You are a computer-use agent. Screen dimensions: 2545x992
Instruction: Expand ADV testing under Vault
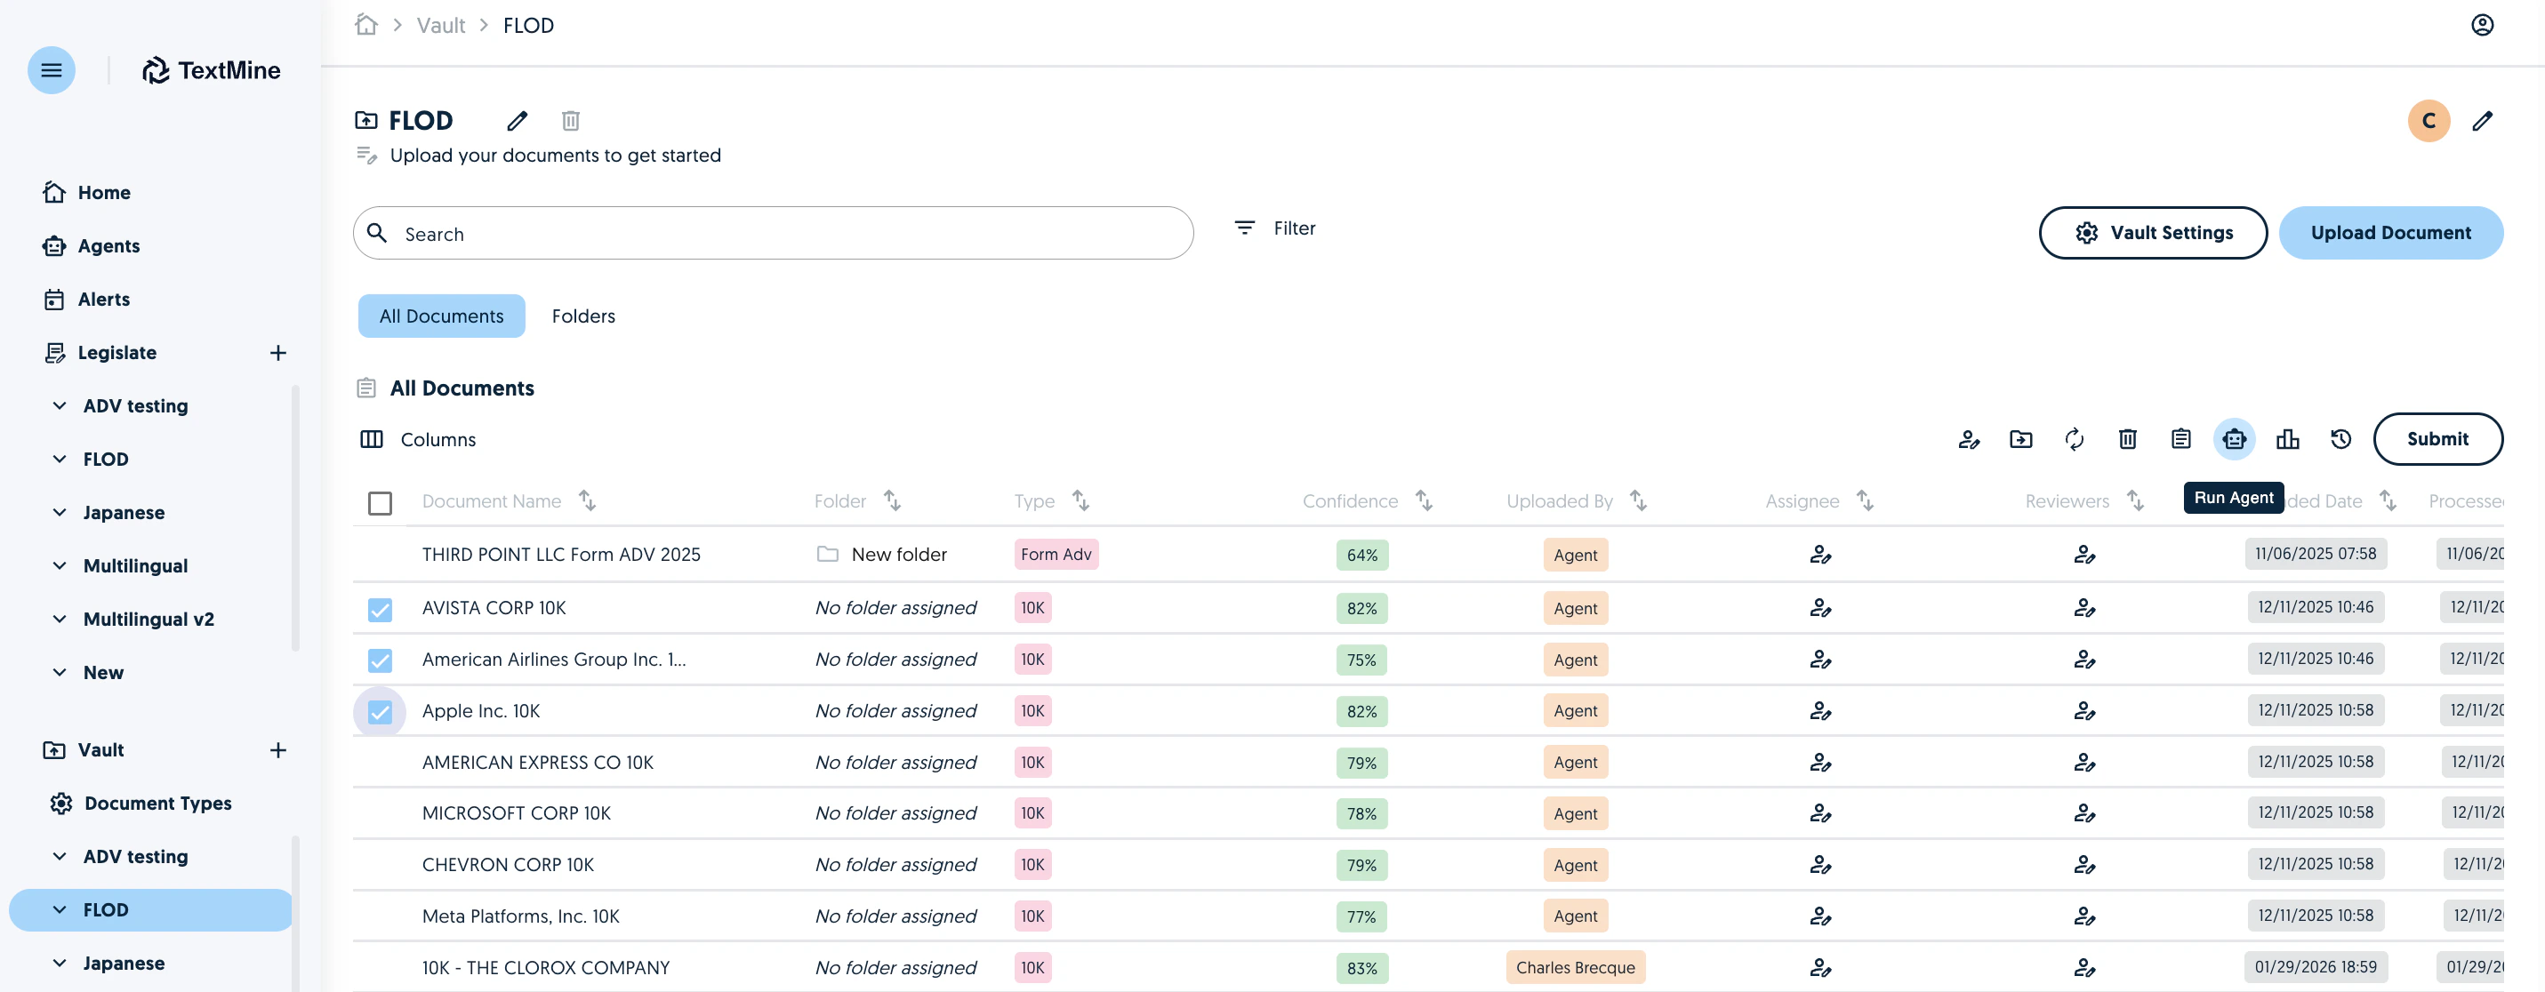[60, 856]
